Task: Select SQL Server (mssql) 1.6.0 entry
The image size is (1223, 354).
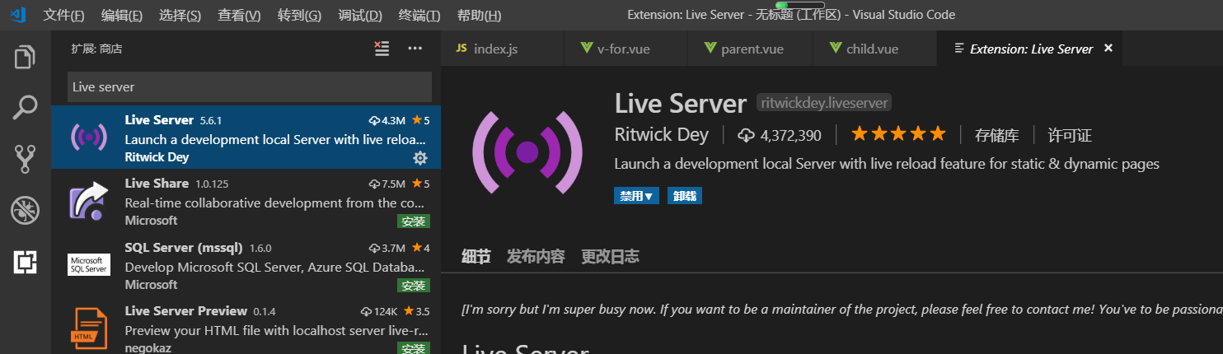Action: [246, 264]
